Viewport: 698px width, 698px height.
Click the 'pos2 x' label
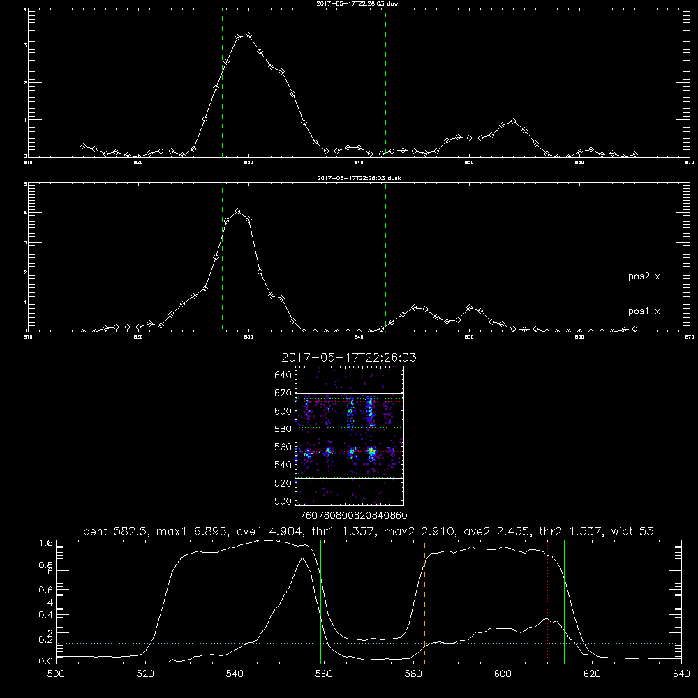644,276
